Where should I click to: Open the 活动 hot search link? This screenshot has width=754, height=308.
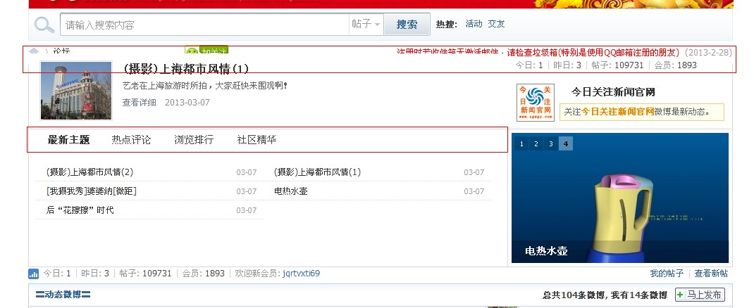(474, 24)
